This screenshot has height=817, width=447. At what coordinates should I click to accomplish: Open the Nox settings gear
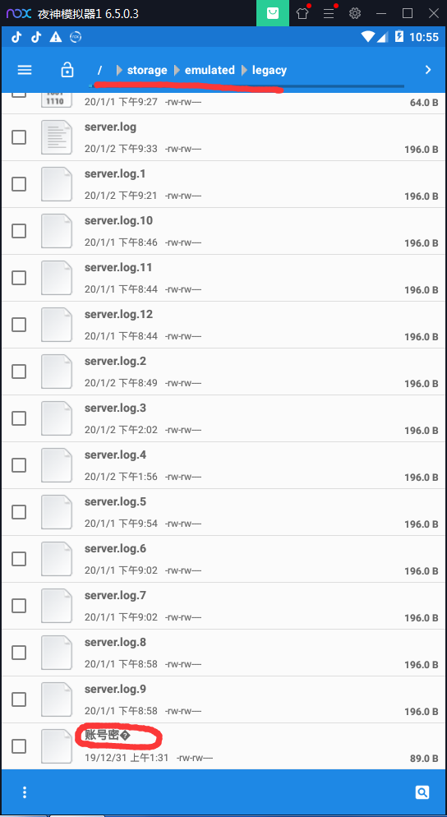coord(355,13)
